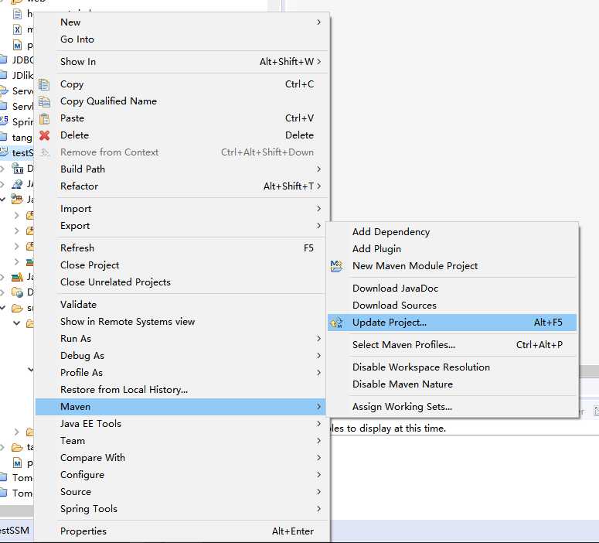Click the lower pom M file icon

click(17, 463)
